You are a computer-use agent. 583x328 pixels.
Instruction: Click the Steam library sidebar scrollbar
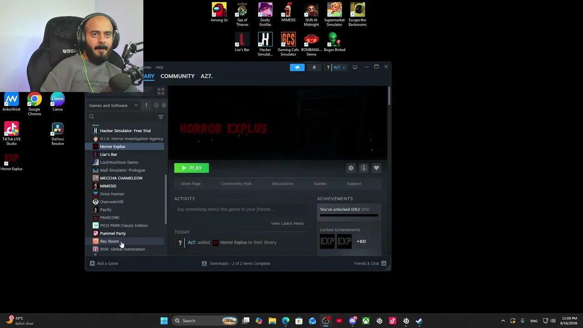coord(165,200)
